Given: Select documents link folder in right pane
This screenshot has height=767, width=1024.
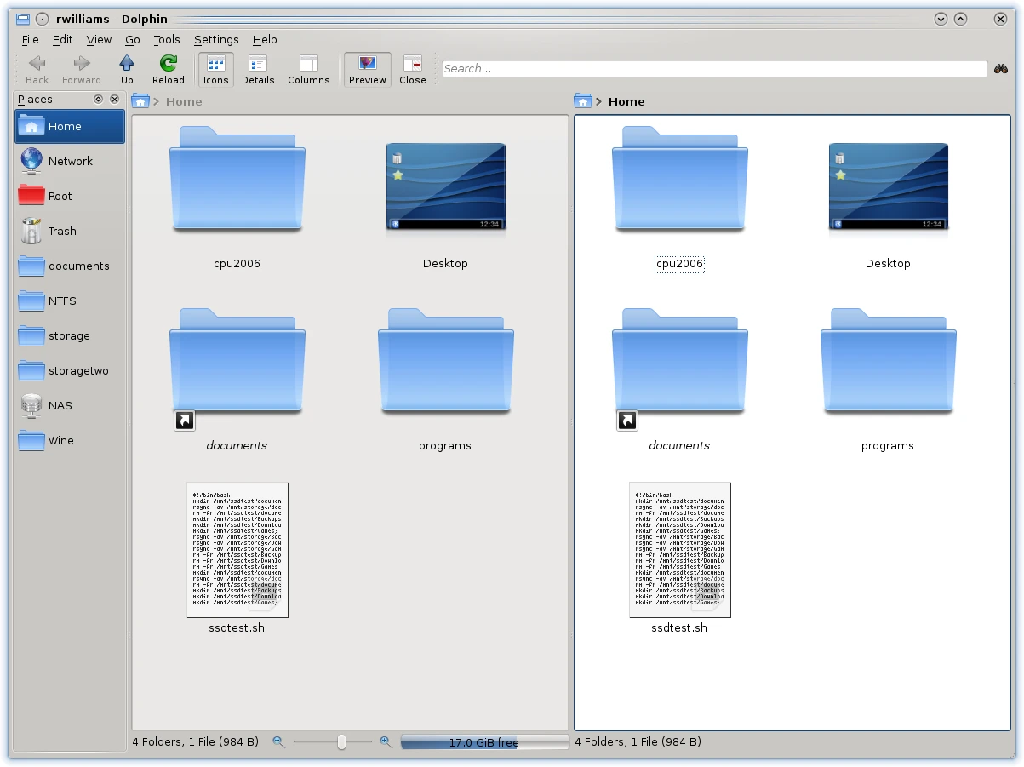Looking at the screenshot, I should click(679, 380).
